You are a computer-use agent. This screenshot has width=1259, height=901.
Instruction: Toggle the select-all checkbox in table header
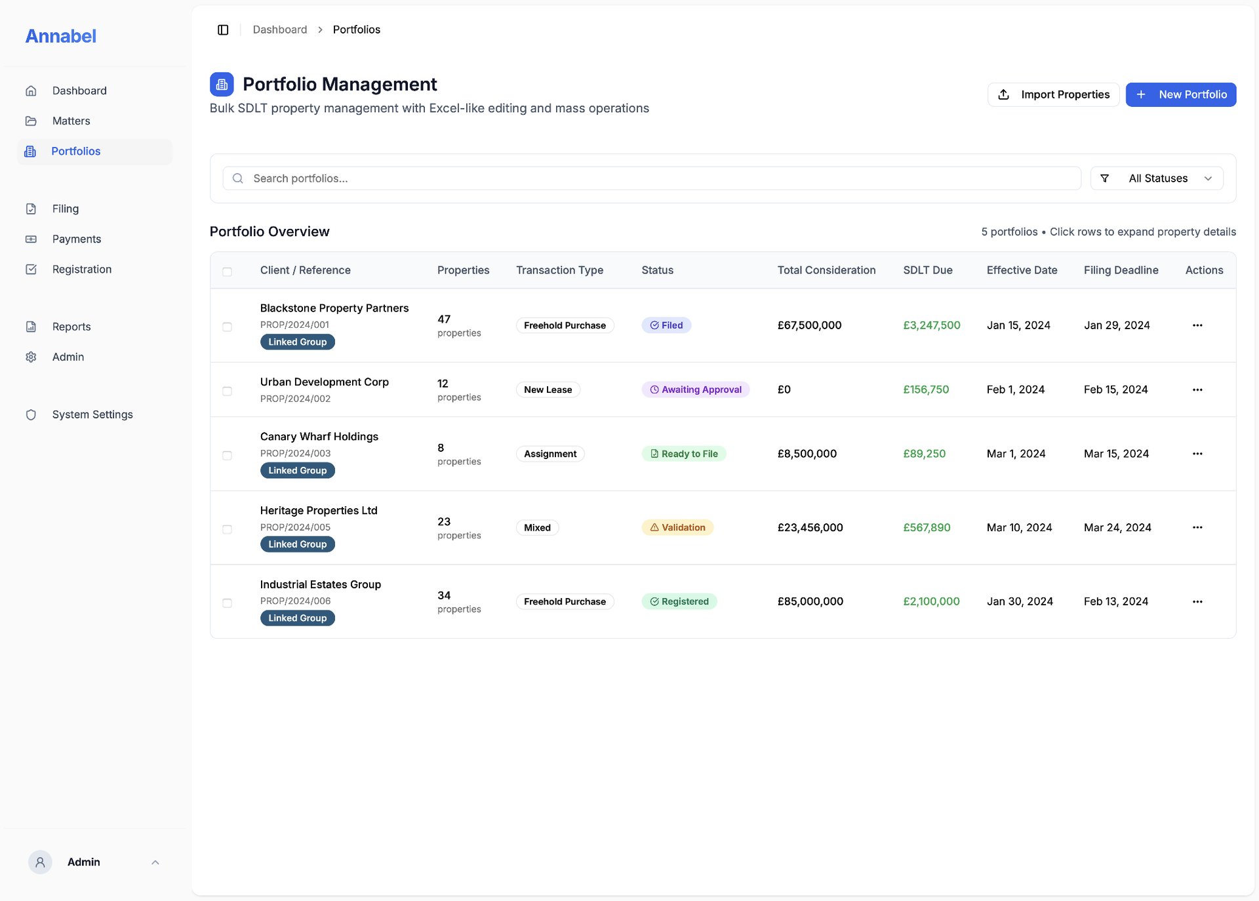pos(228,271)
